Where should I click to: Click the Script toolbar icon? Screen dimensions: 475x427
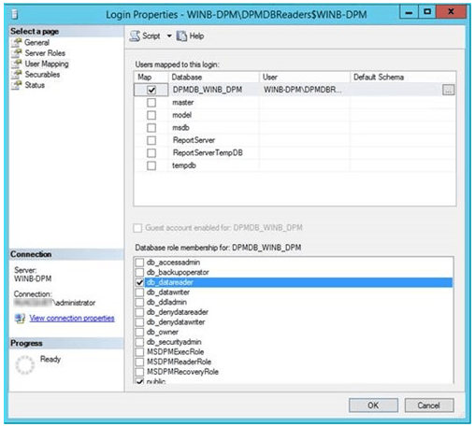point(135,36)
